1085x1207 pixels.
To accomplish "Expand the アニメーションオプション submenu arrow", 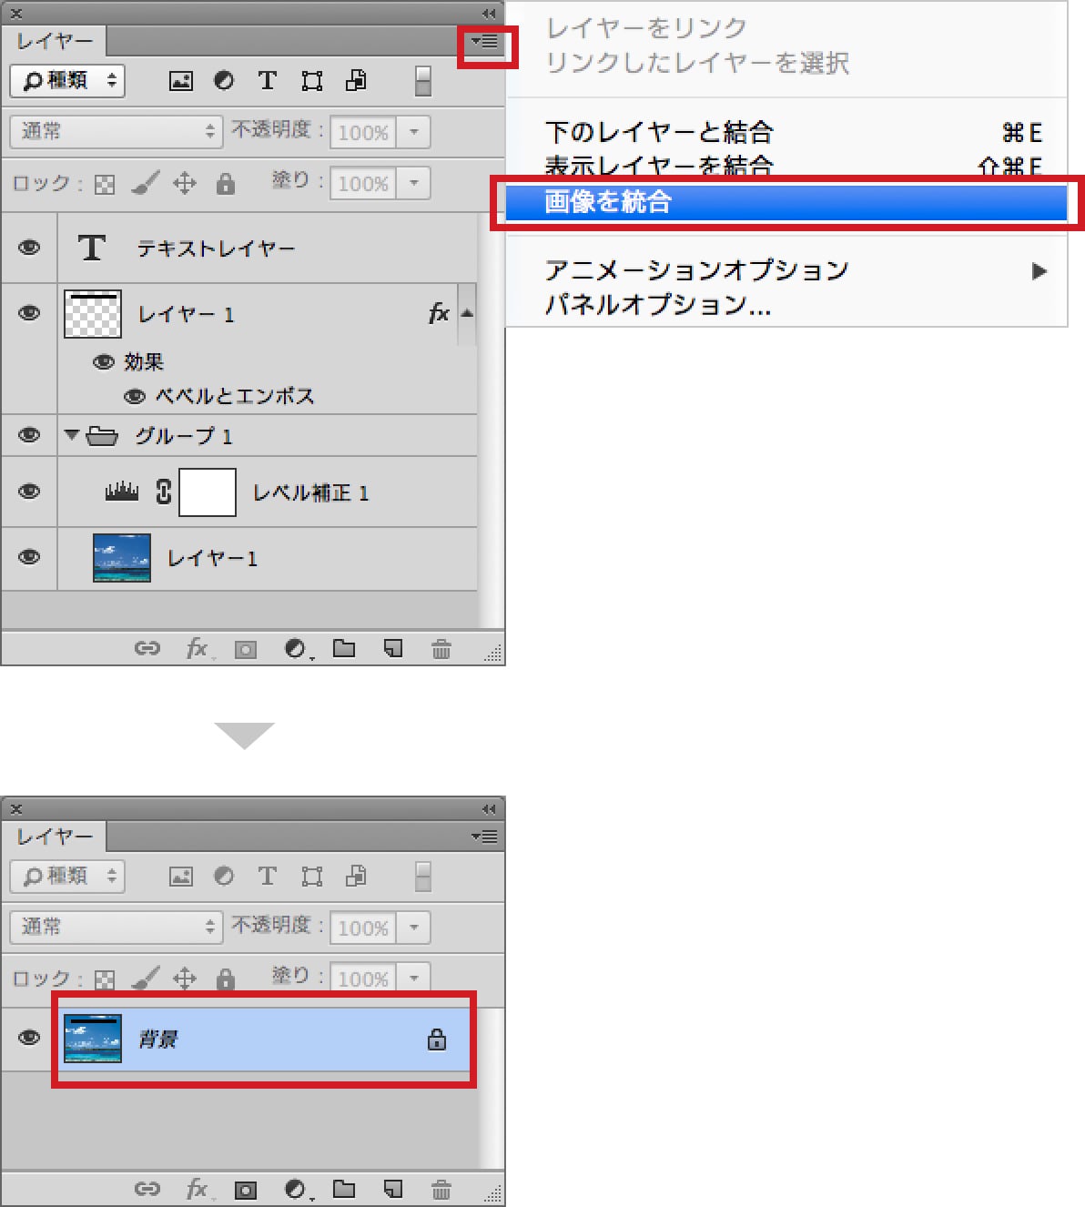I will click(x=1039, y=271).
